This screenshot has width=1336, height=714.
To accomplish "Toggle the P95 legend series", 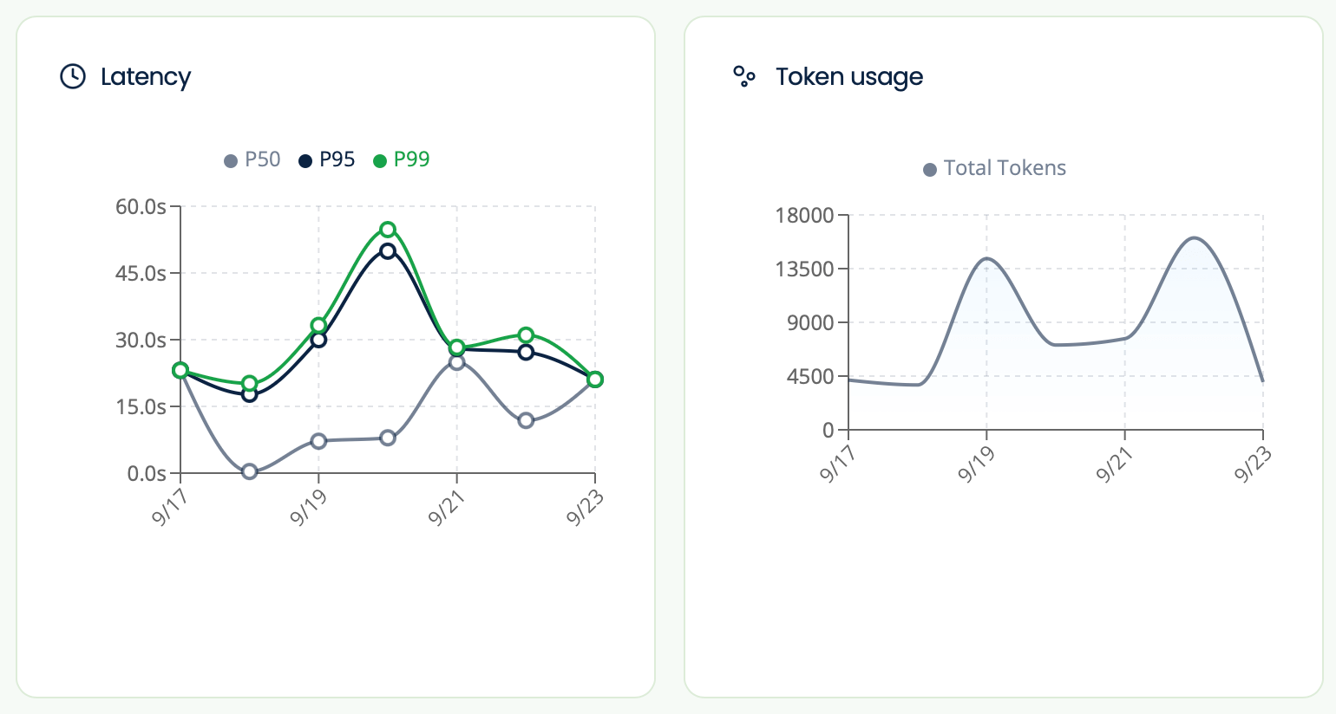I will point(327,159).
